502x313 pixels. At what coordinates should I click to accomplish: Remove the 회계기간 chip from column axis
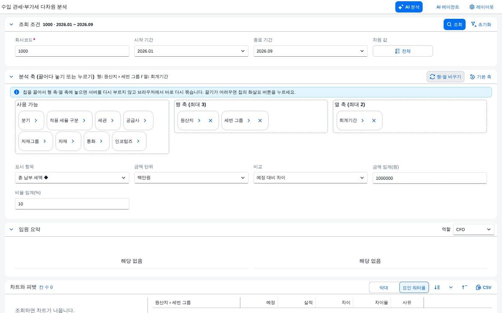pyautogui.click(x=374, y=121)
